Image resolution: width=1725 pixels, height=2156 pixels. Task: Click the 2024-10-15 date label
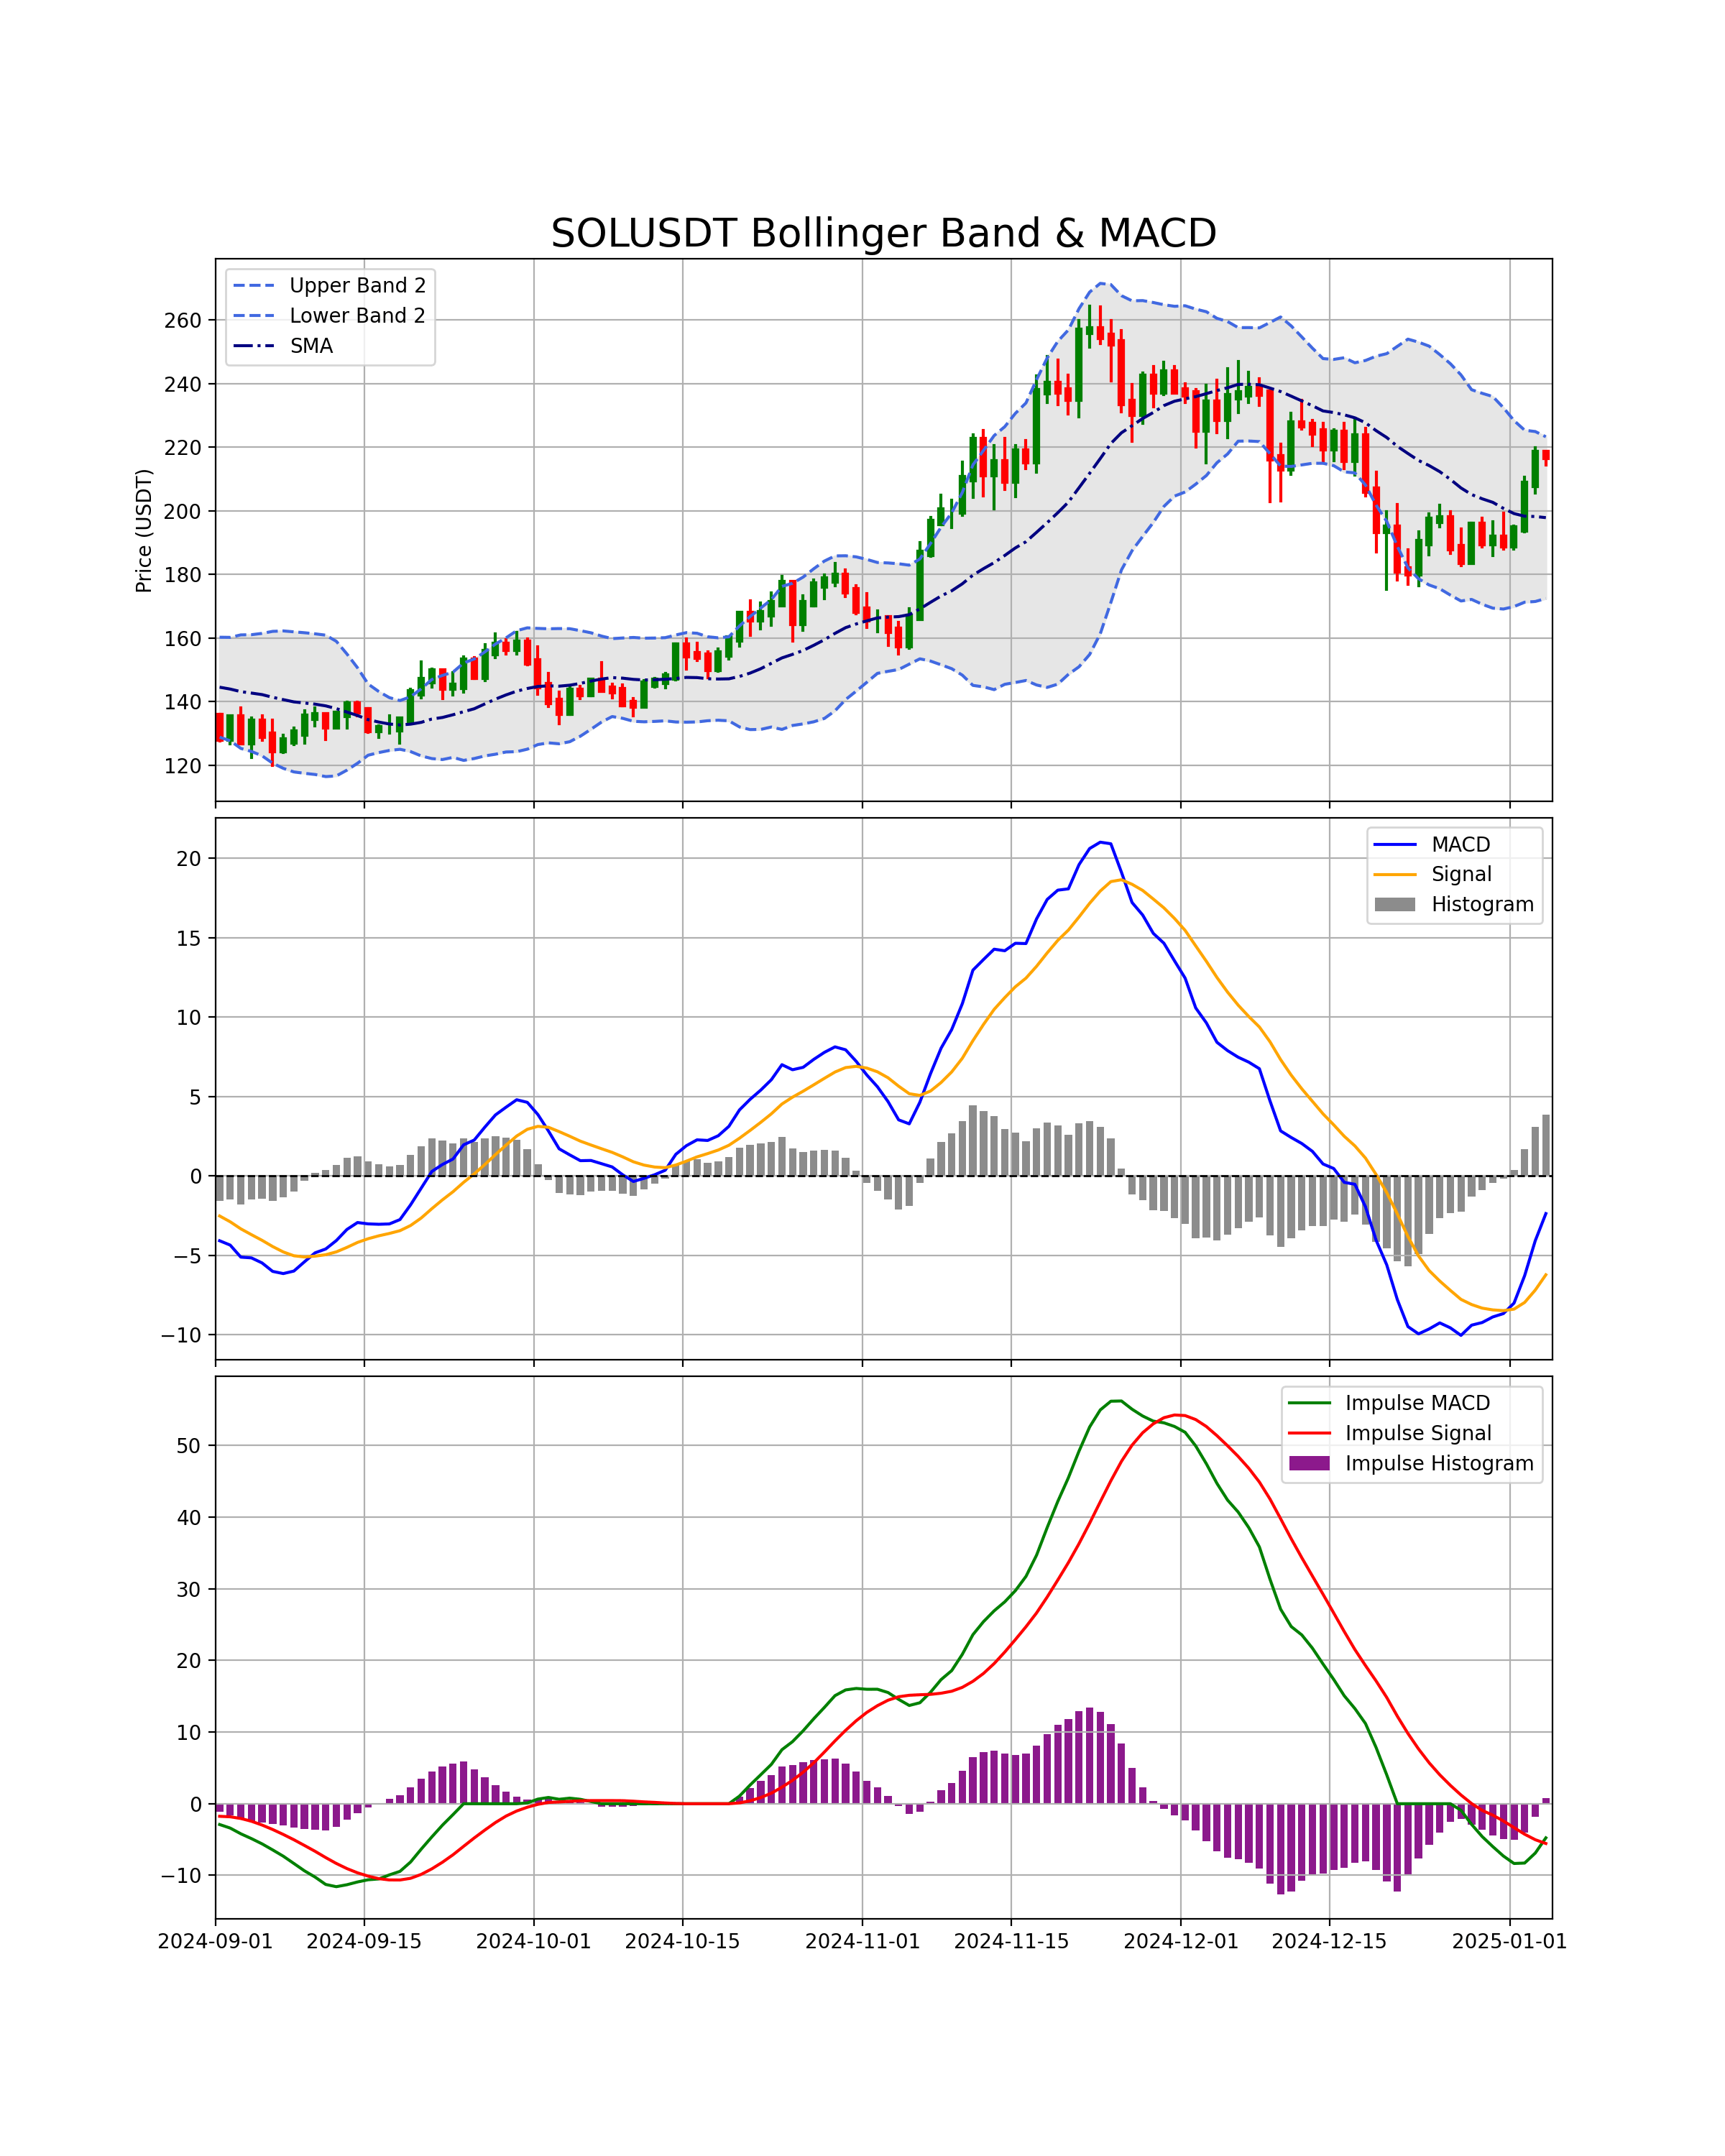682,1941
